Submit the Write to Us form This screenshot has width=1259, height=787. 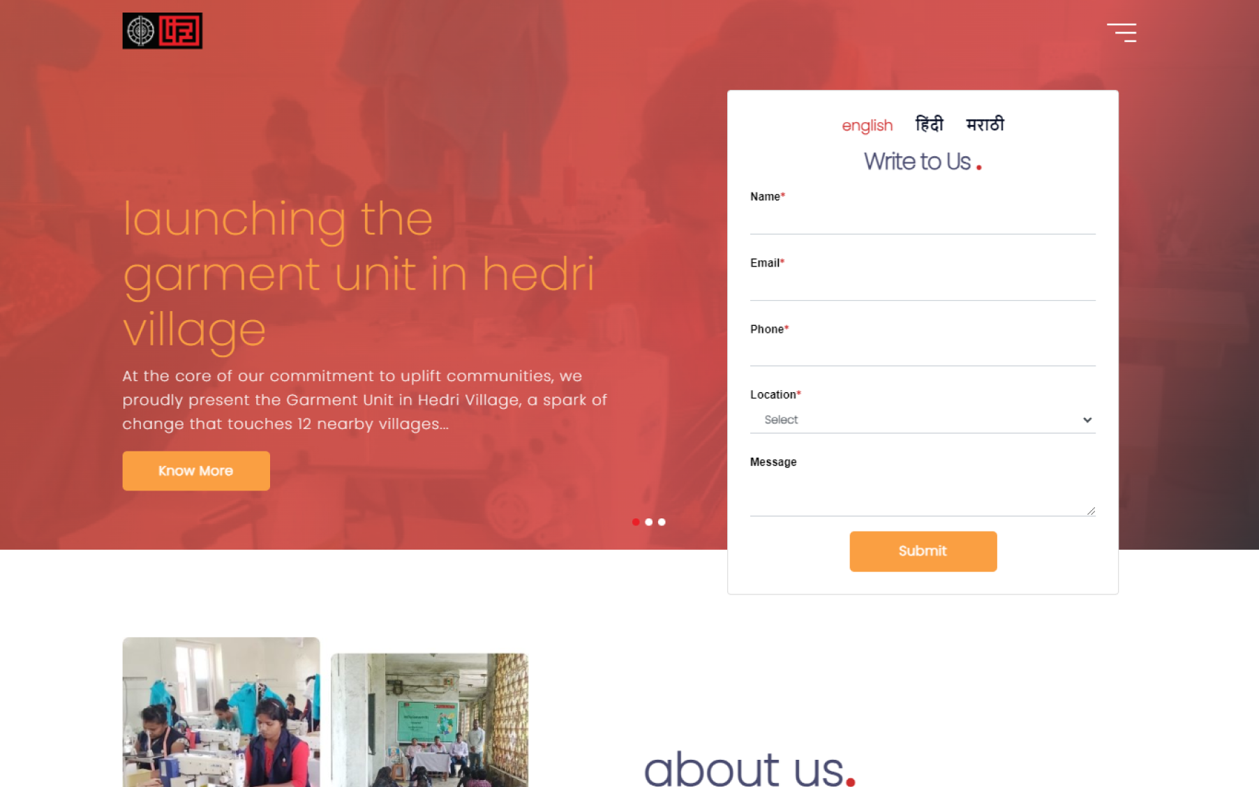(x=923, y=551)
